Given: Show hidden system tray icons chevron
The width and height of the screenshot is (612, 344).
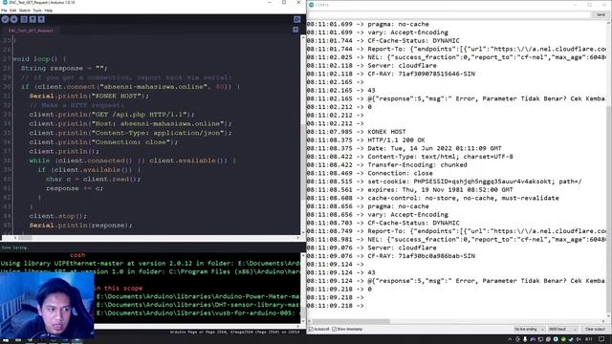Looking at the screenshot, I should point(510,339).
